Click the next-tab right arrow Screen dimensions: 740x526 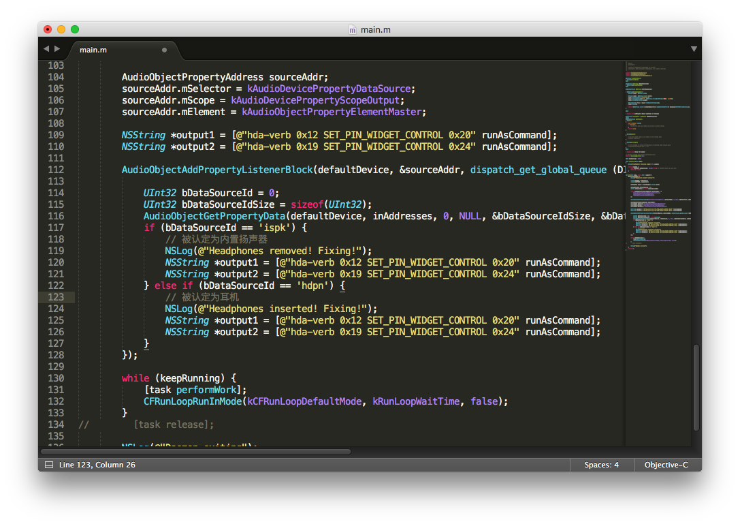(57, 48)
